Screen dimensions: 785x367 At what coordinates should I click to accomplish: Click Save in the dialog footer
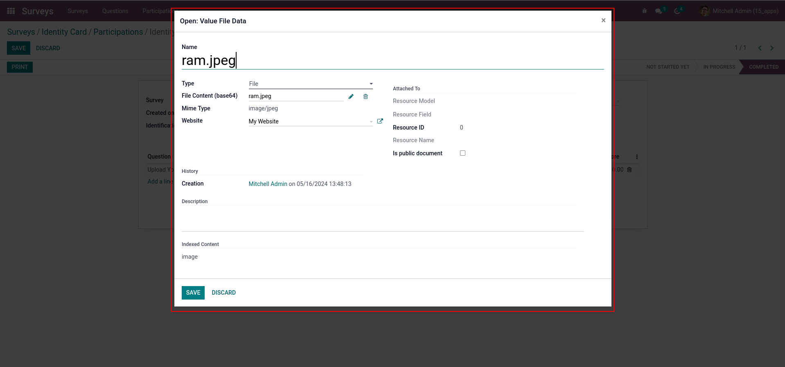click(193, 293)
